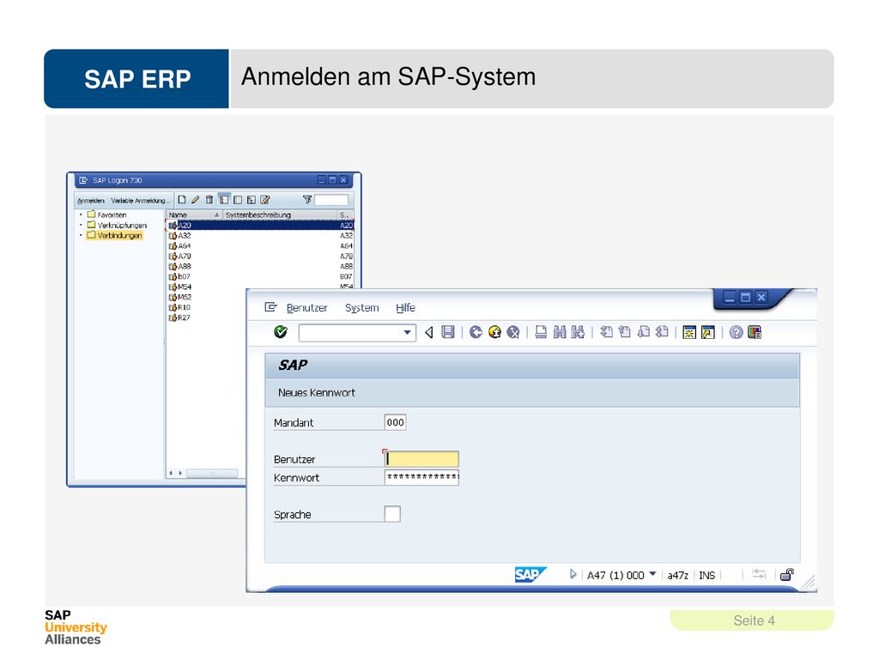
Task: Click the Previous Page icon
Action: point(625,332)
